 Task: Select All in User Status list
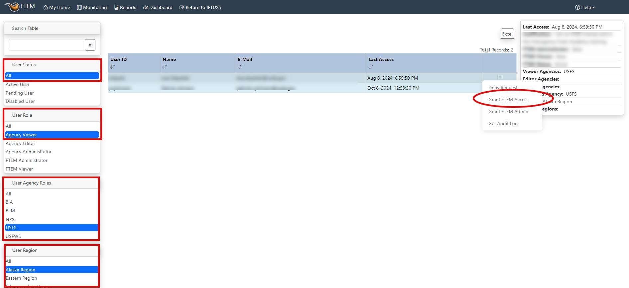[52, 76]
